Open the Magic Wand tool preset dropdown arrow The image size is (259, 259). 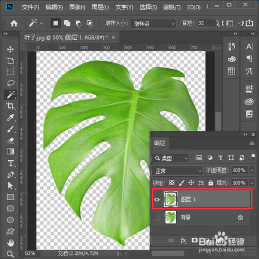click(x=41, y=23)
